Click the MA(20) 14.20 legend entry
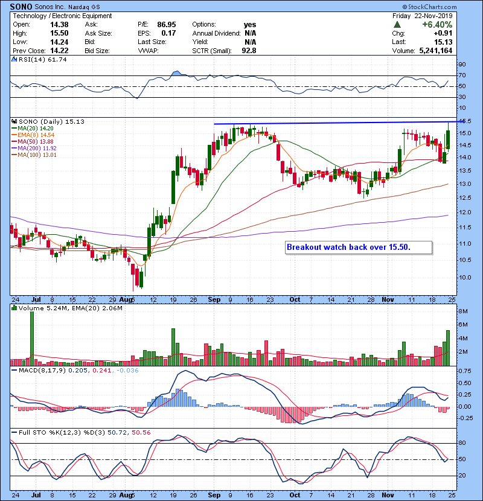 33,129
